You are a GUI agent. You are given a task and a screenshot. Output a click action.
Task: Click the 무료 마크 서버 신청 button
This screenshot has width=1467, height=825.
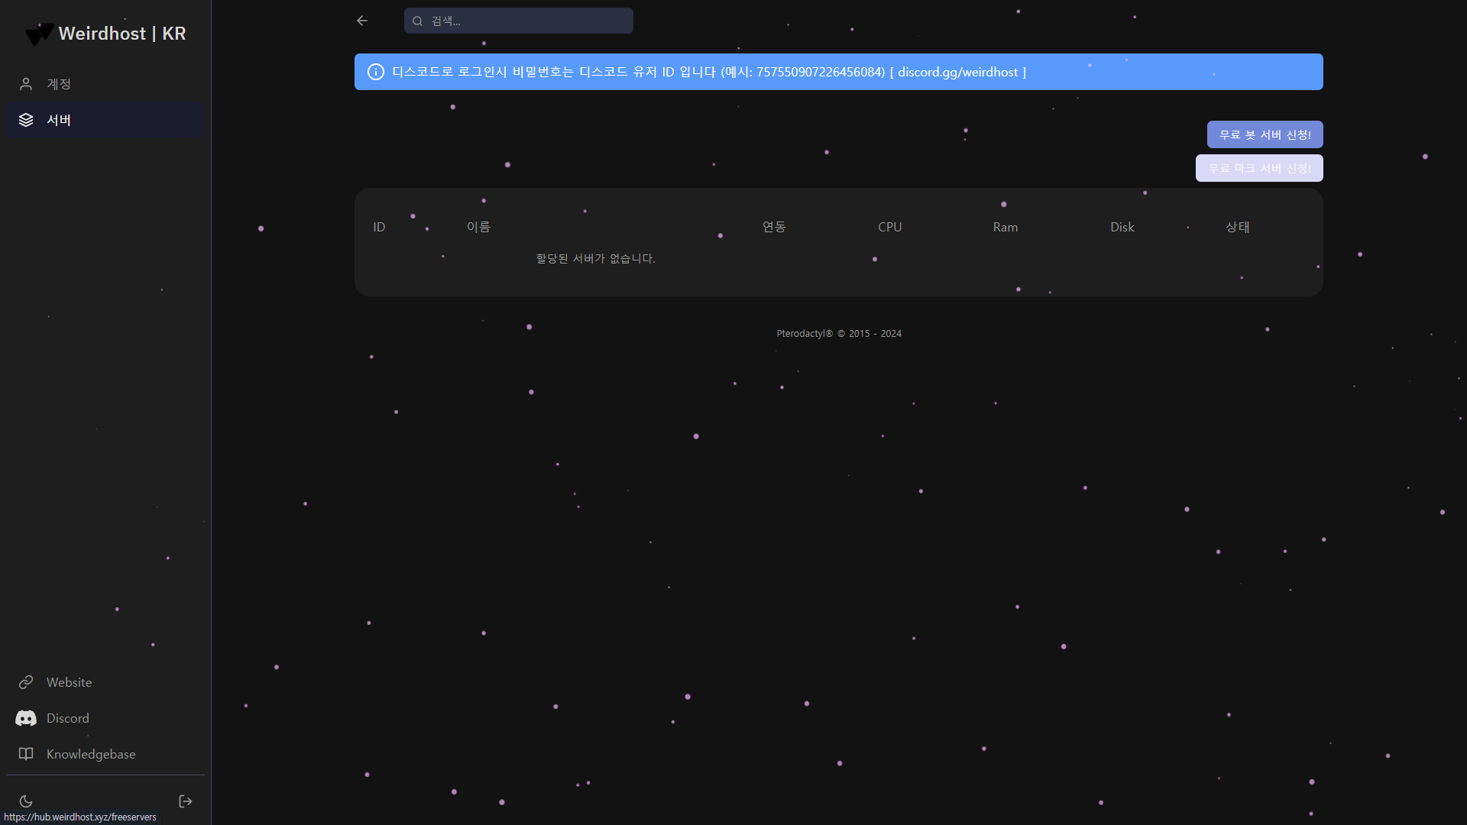pyautogui.click(x=1258, y=168)
